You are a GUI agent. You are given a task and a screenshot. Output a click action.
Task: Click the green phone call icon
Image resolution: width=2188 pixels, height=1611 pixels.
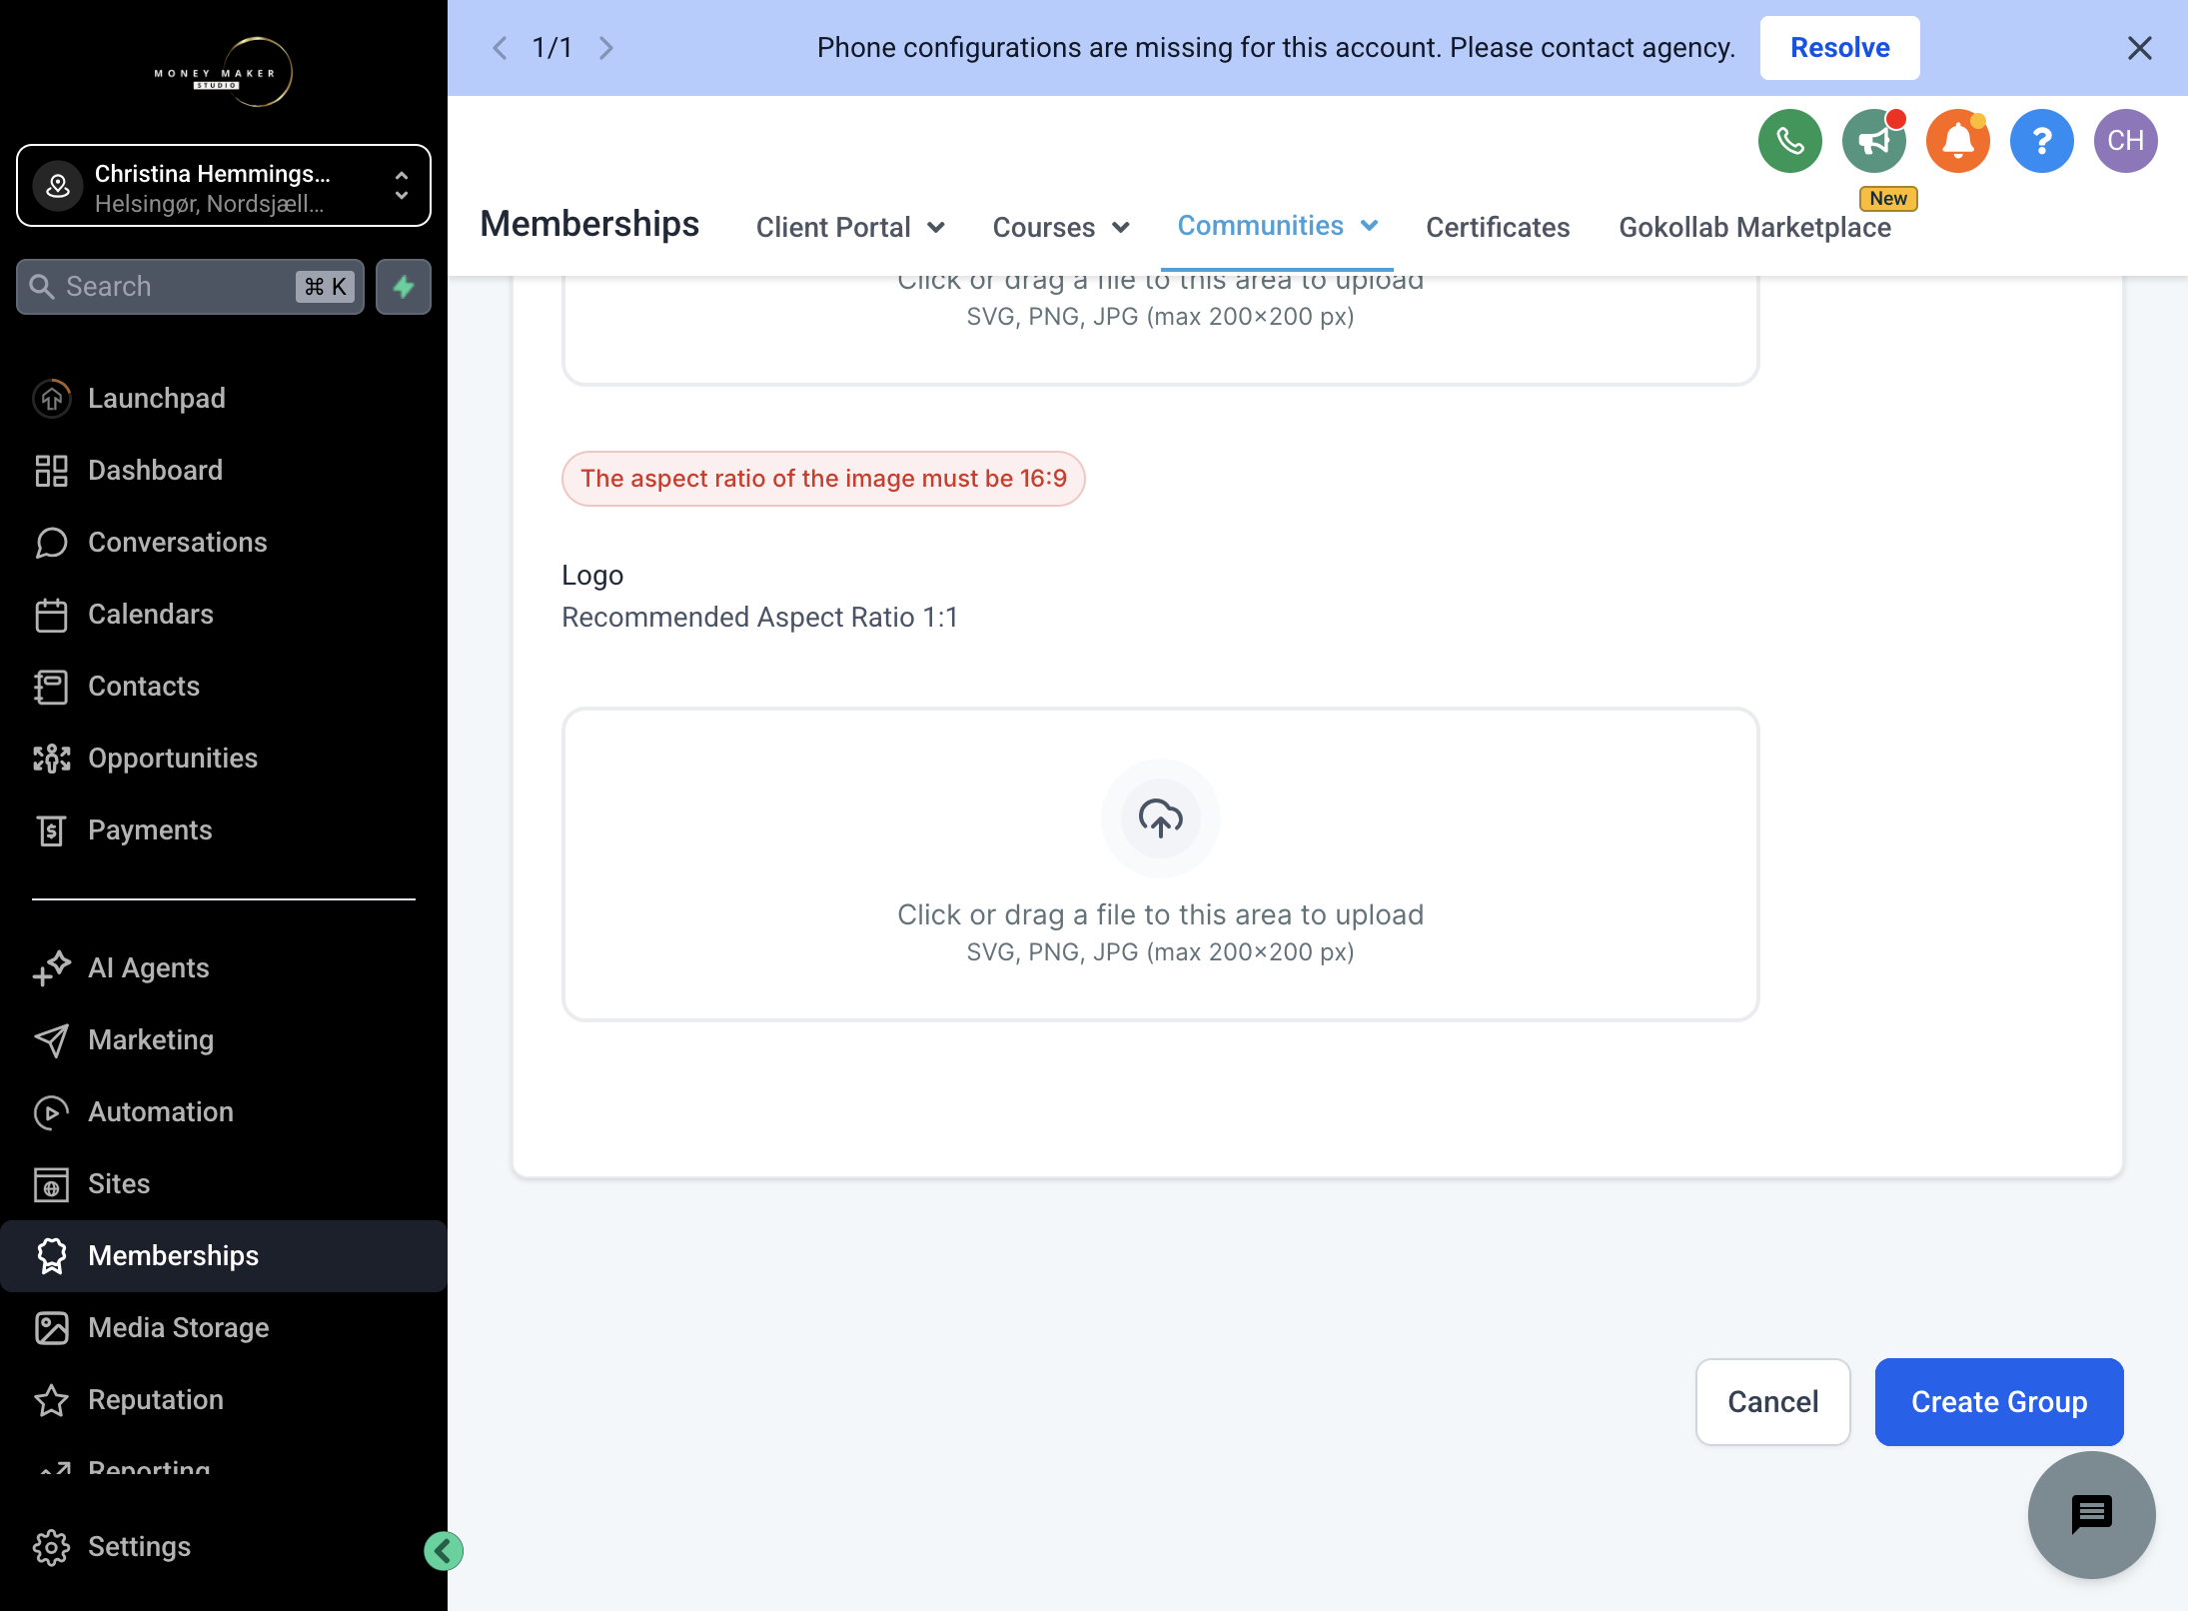pyautogui.click(x=1789, y=141)
